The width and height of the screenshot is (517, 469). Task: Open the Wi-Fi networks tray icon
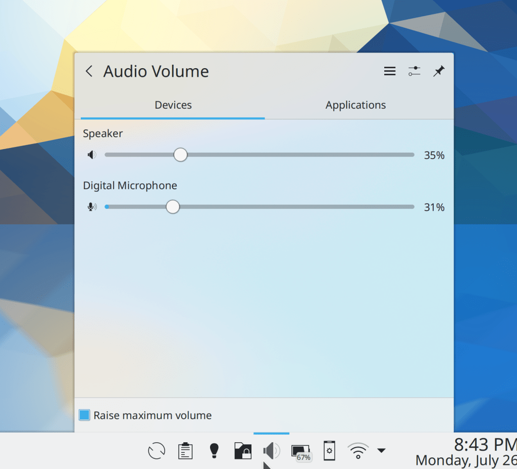(358, 450)
